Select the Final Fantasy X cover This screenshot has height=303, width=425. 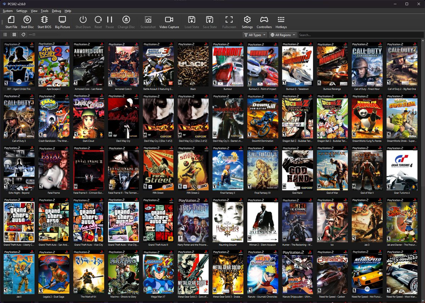[228, 168]
